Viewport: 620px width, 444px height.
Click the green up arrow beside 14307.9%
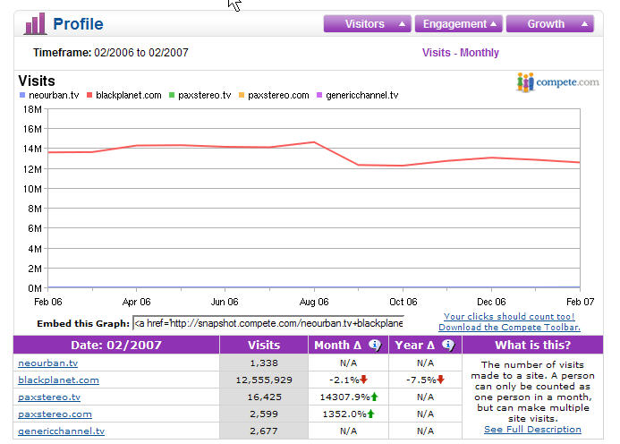click(374, 397)
